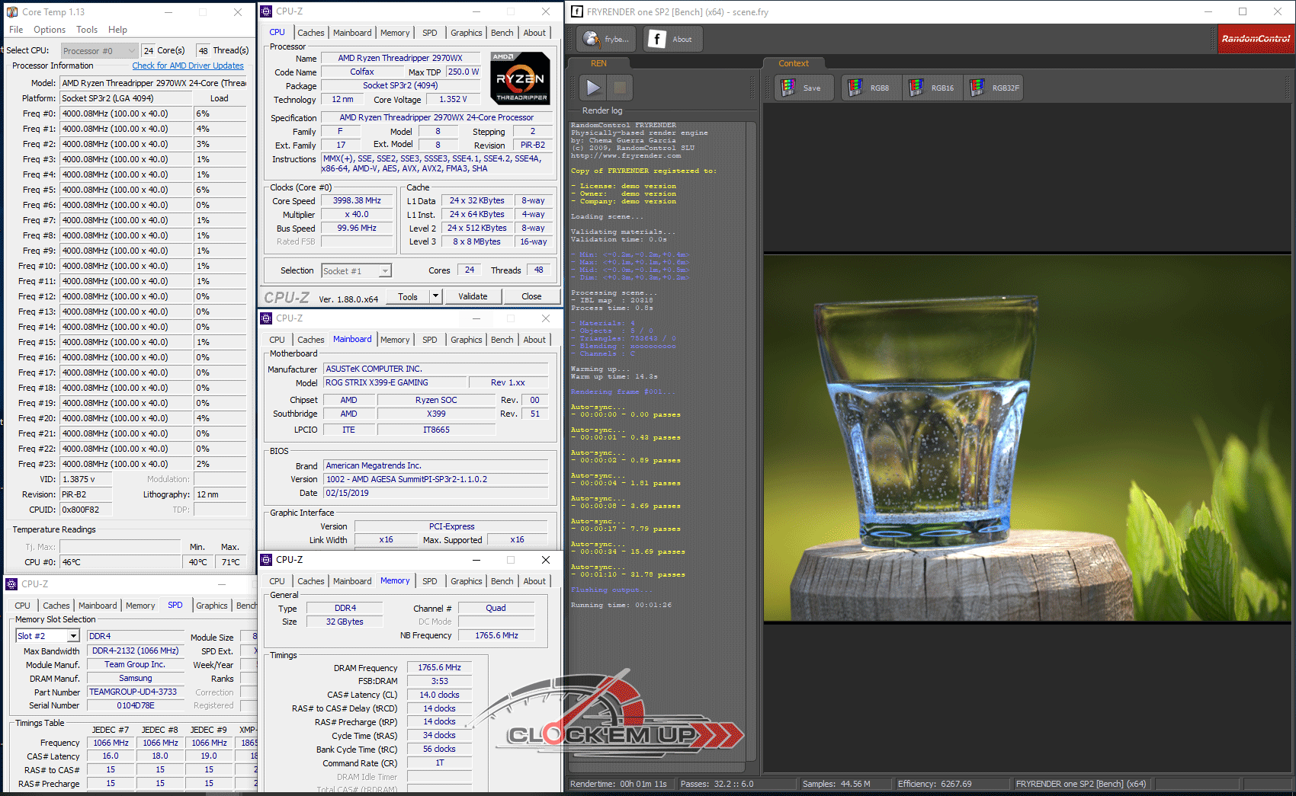The height and width of the screenshot is (796, 1296).
Task: Select the RGB8 output button
Action: 869,88
